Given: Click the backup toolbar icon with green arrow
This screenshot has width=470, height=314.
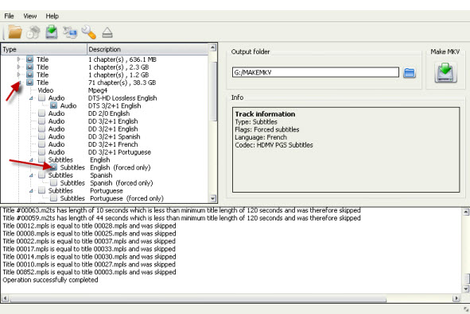Looking at the screenshot, I should 52,32.
